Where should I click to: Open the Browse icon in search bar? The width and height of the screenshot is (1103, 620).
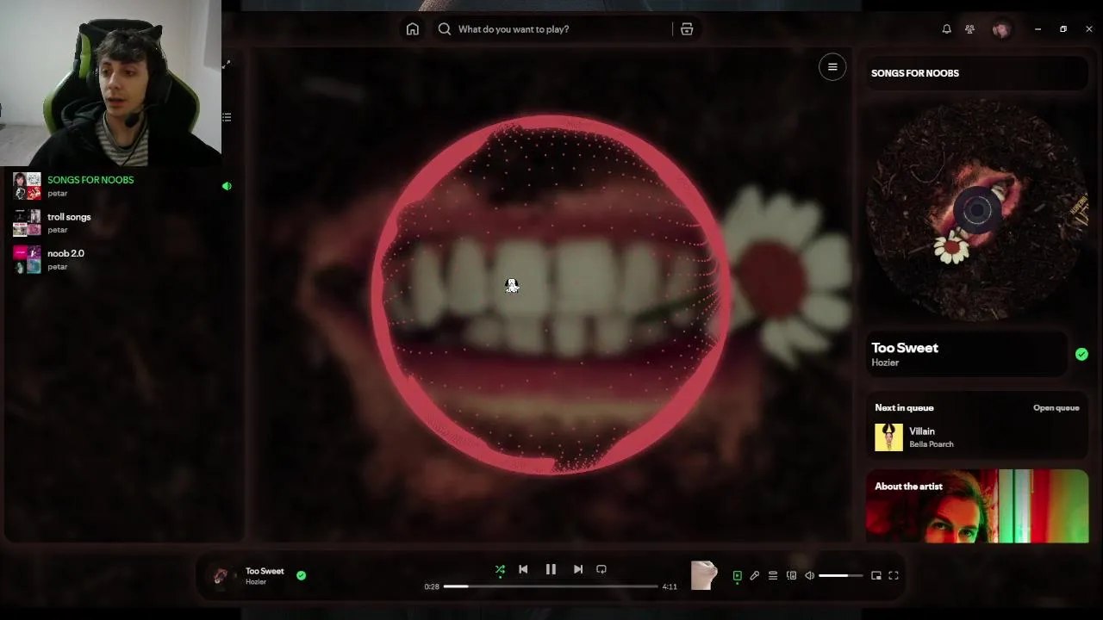click(687, 29)
